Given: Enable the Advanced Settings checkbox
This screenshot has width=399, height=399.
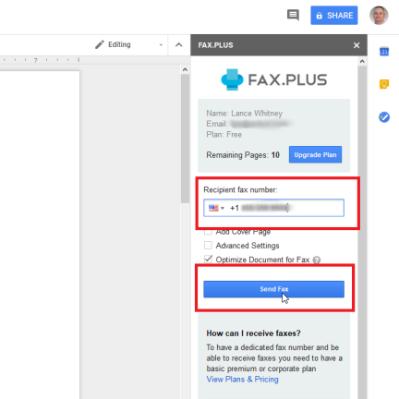Looking at the screenshot, I should (x=208, y=246).
